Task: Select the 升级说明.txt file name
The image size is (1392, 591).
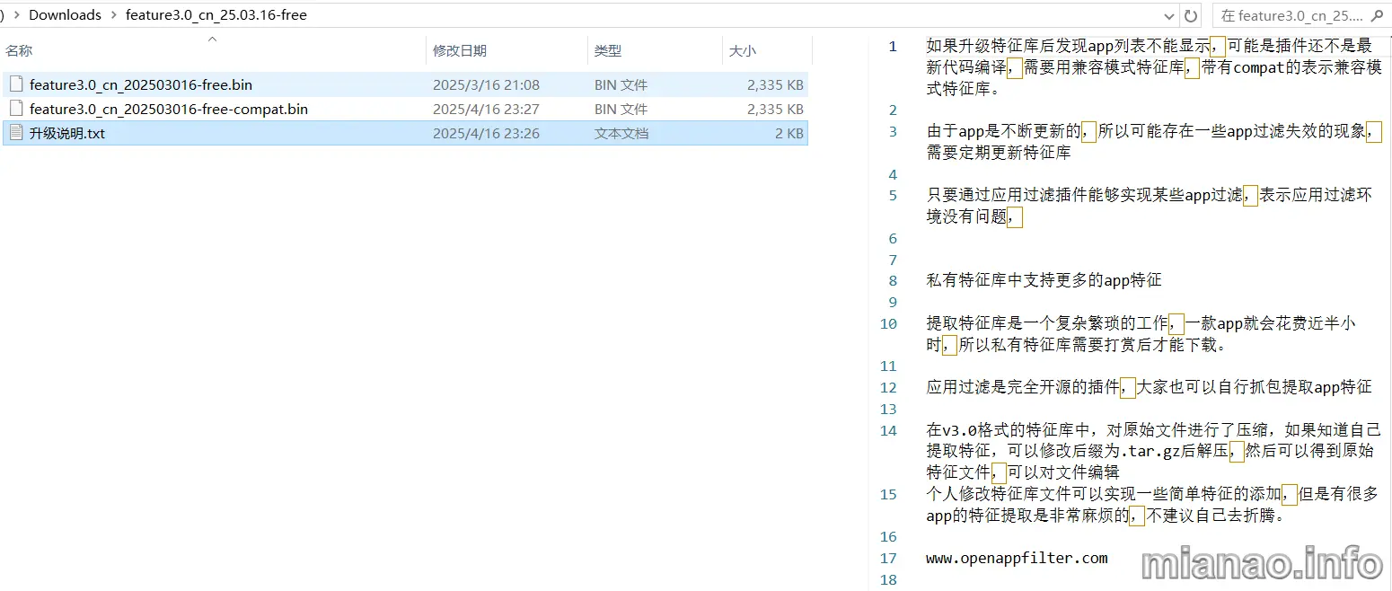Action: click(67, 134)
